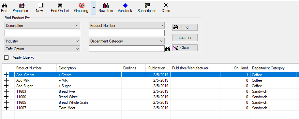
Task: Click the On Hand '-1' value
Action: tap(247, 75)
